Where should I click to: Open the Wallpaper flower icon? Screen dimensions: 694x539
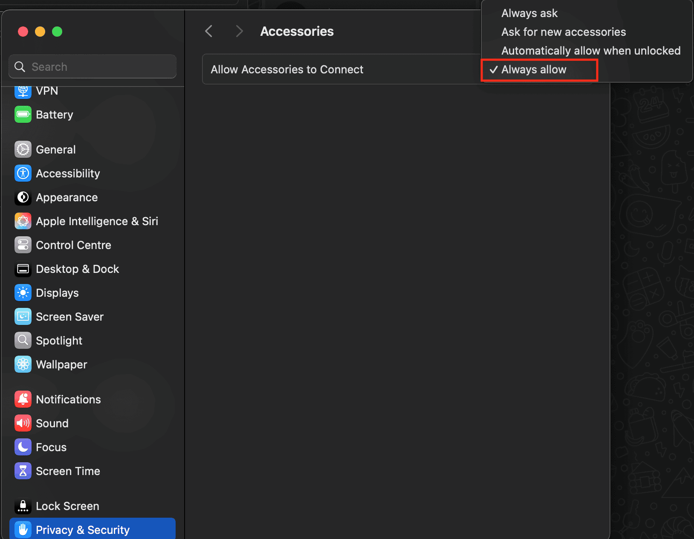tap(23, 365)
